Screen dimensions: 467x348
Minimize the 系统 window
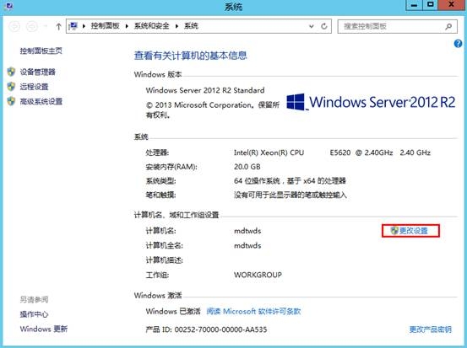pyautogui.click(x=414, y=5)
